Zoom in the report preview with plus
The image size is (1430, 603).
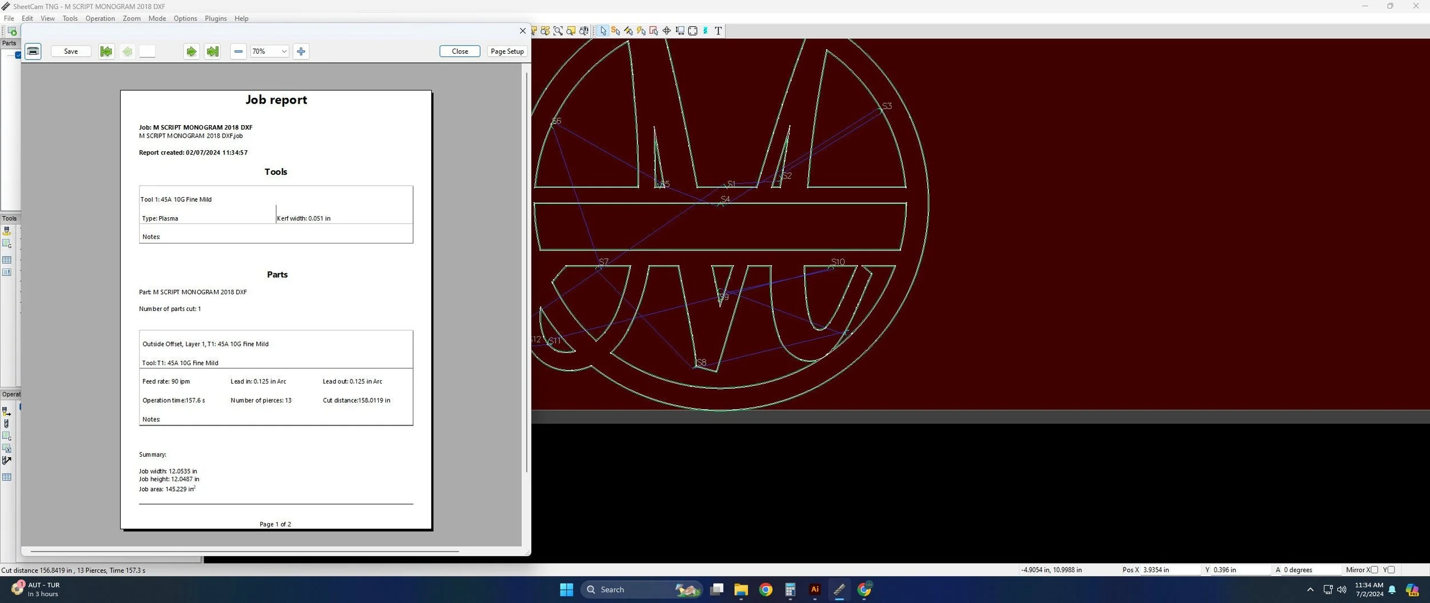pyautogui.click(x=301, y=51)
